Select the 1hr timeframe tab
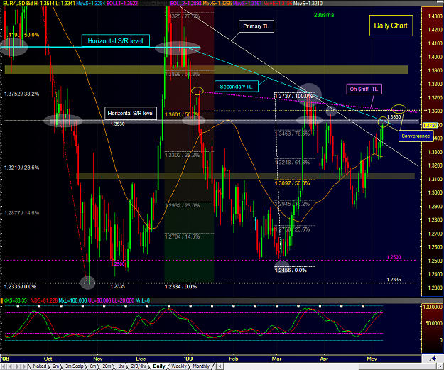This screenshot has width=444, height=370. point(121,366)
